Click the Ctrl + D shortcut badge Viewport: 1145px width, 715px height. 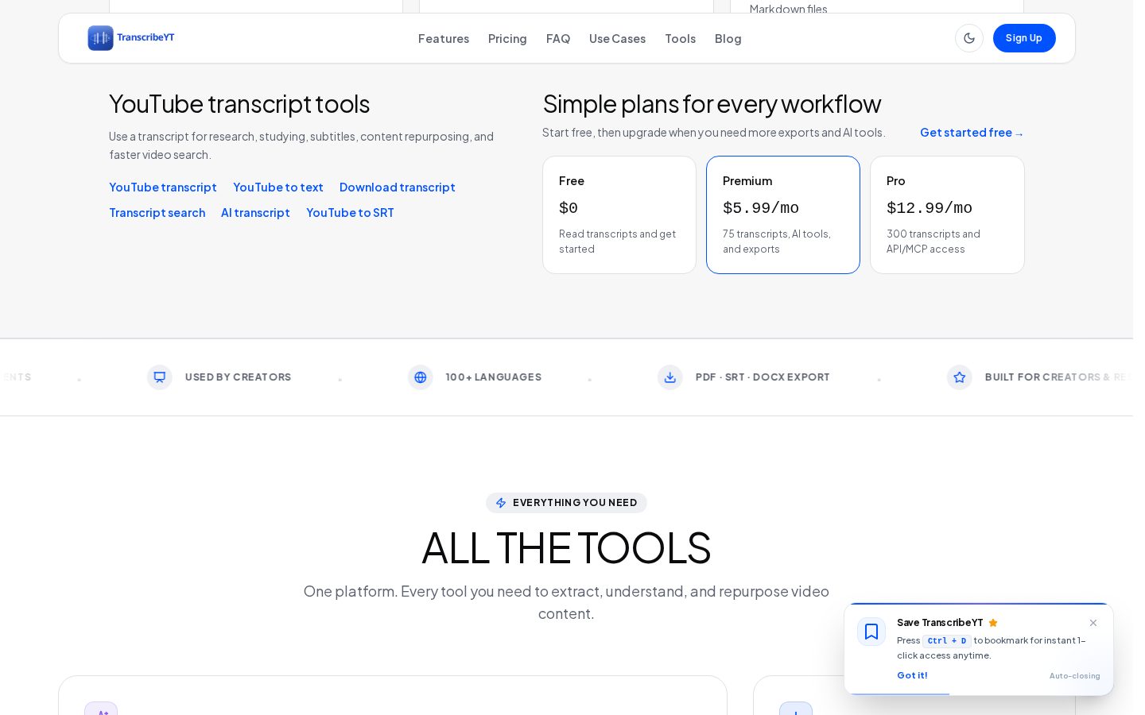click(x=947, y=641)
